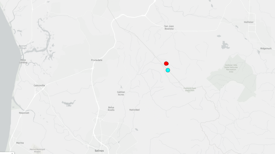Click the Marina city label
Screen dimensions: 275x154
click(20, 143)
